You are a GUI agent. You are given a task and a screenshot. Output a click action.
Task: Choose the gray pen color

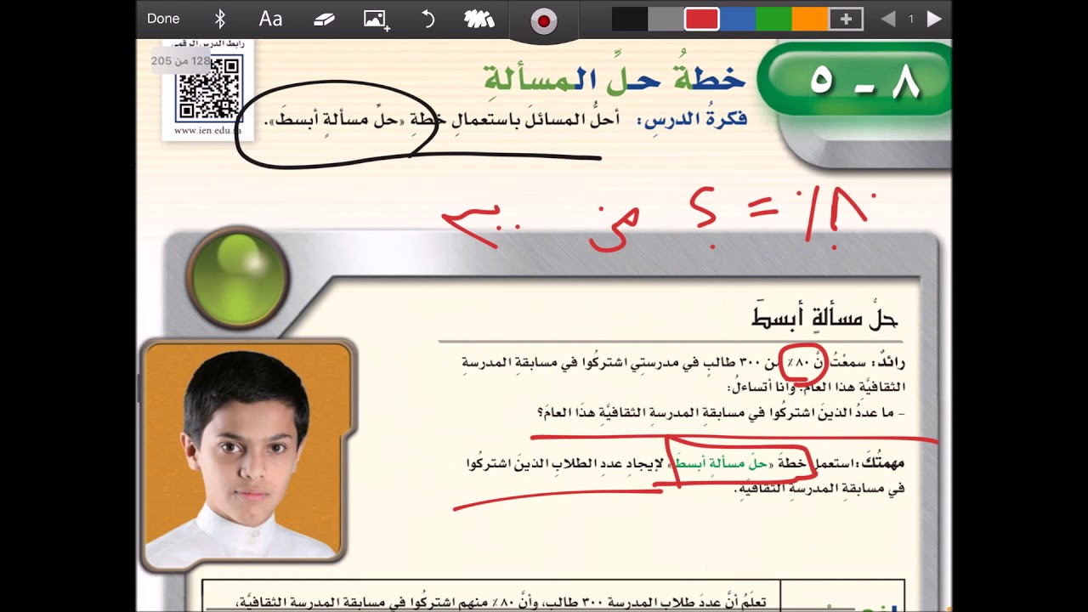pyautogui.click(x=666, y=19)
